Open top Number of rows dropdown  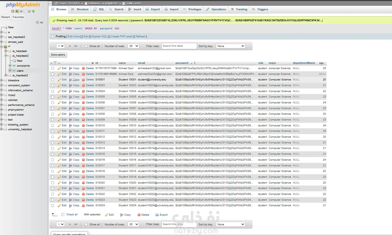(x=133, y=46)
